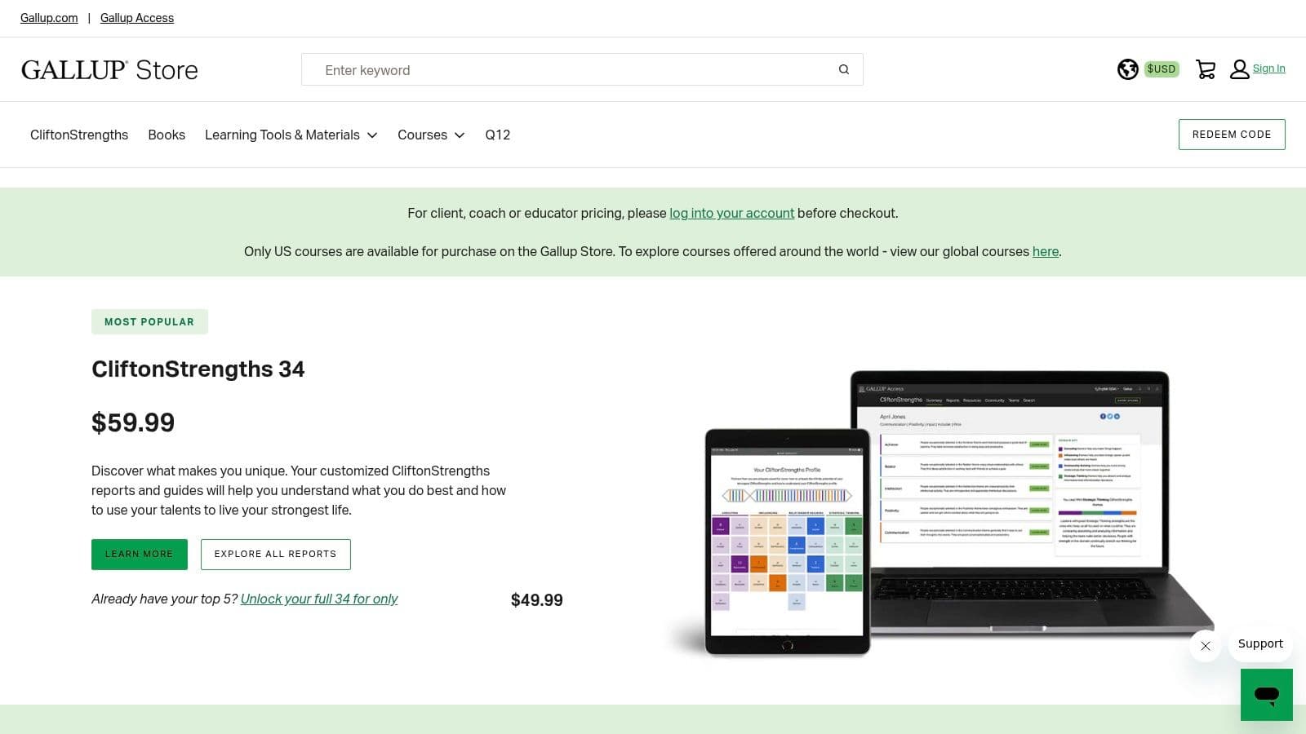Follow the 'log into your account' link
This screenshot has height=734, width=1306.
[x=731, y=213]
